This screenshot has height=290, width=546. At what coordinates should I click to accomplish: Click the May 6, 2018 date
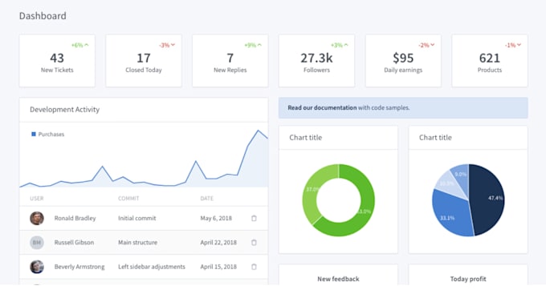pyautogui.click(x=216, y=218)
